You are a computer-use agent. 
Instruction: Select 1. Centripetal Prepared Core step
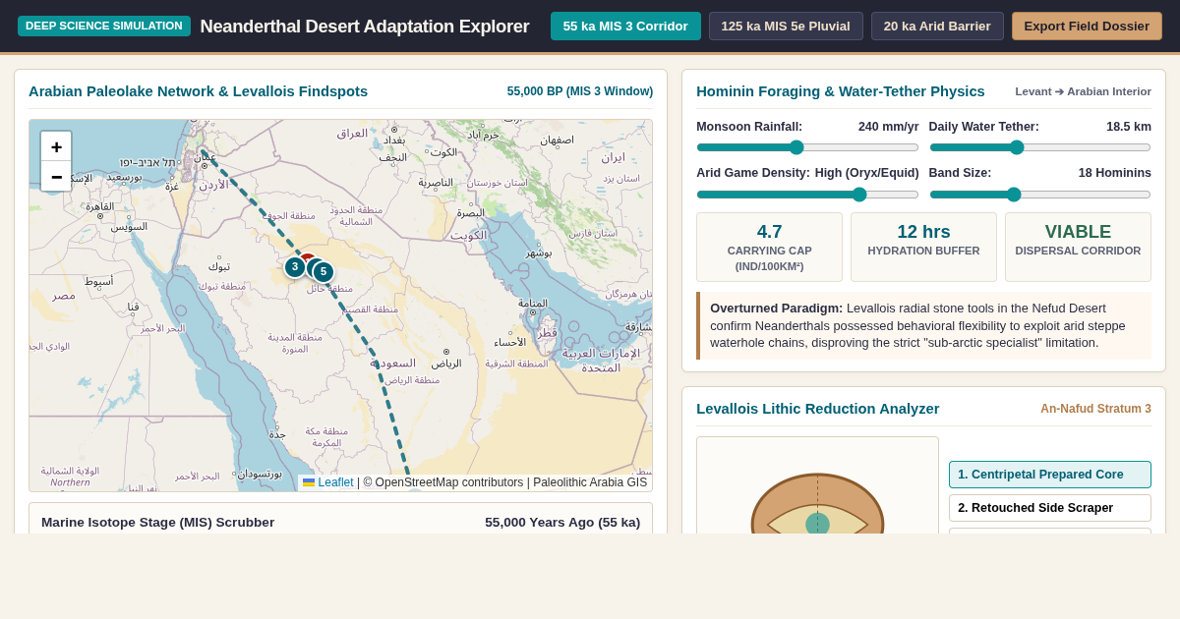[1050, 475]
